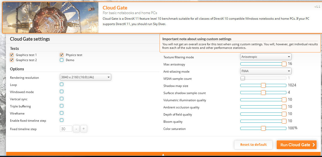Screen dimensions: 322x157
Task: Decrease fixed timeline step with minus
Action: [76, 129]
